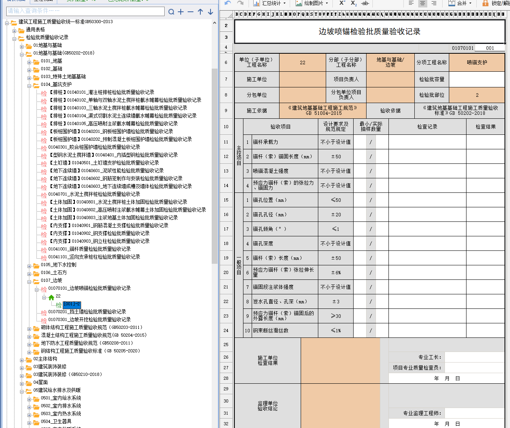The image size is (510, 428).
Task: Click the 检验批容量 value cell
Action: tap(477, 79)
